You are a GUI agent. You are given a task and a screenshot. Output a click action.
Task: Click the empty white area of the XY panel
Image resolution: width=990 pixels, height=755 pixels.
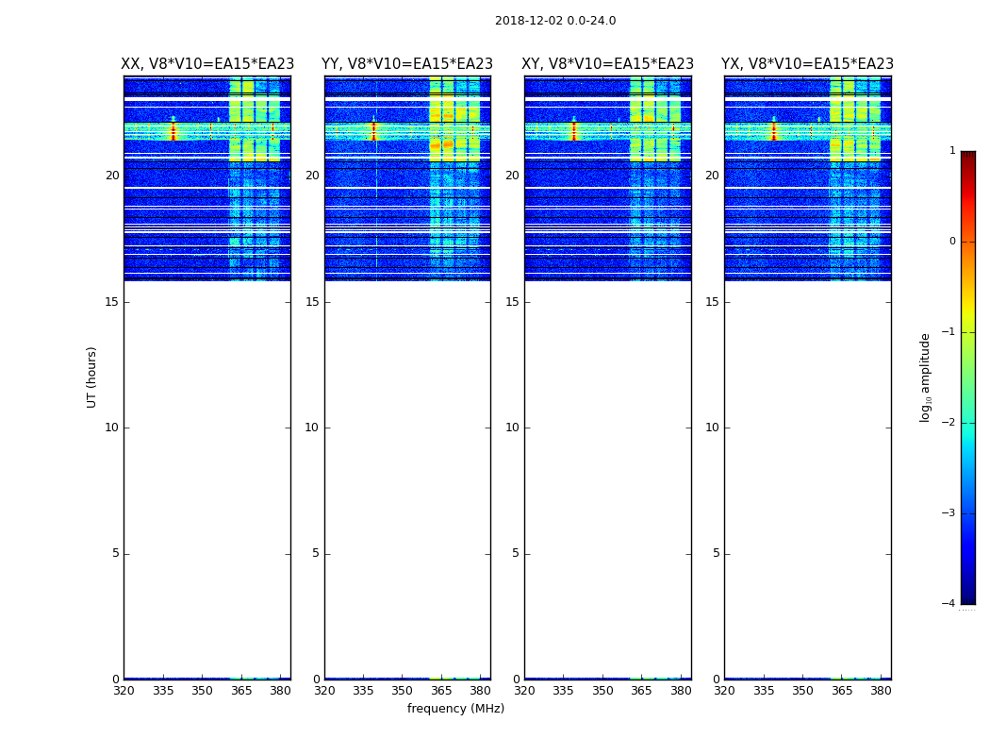[x=607, y=472]
